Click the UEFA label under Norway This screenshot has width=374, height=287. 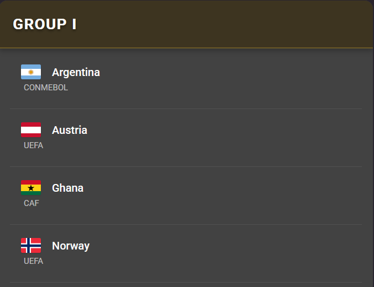pos(33,261)
